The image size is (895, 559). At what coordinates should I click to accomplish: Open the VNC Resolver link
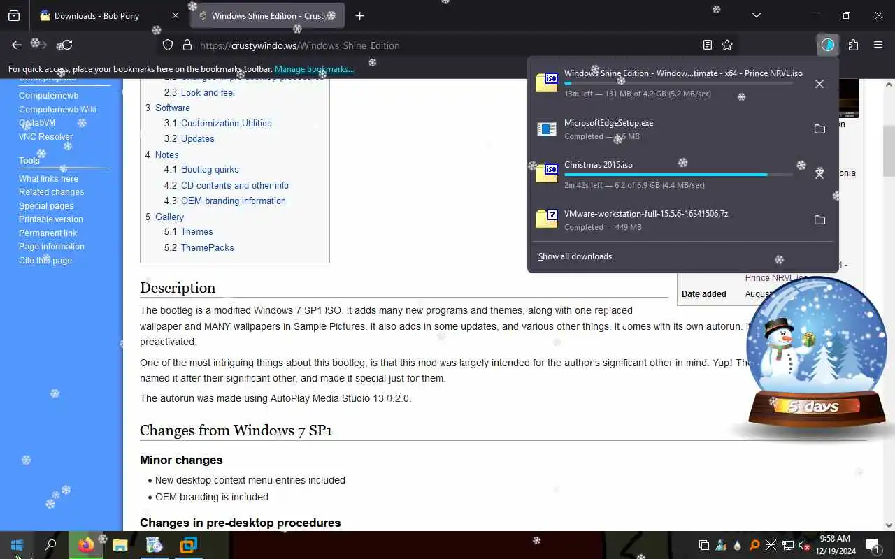(45, 137)
